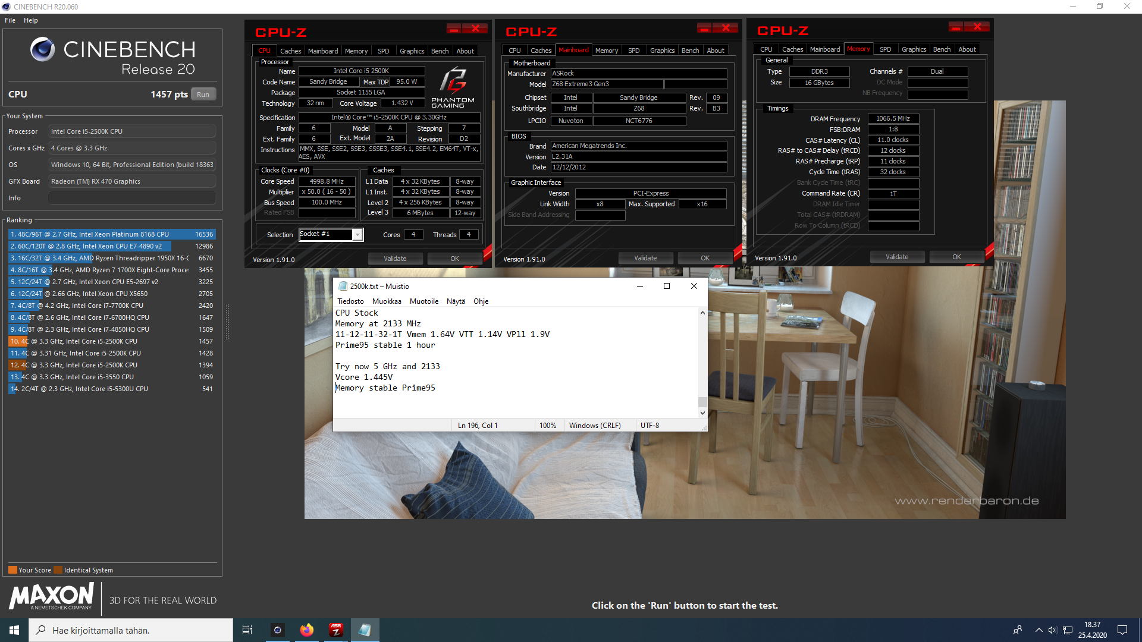Image resolution: width=1142 pixels, height=642 pixels.
Task: Open Ohje menu in Notepad
Action: pos(481,301)
